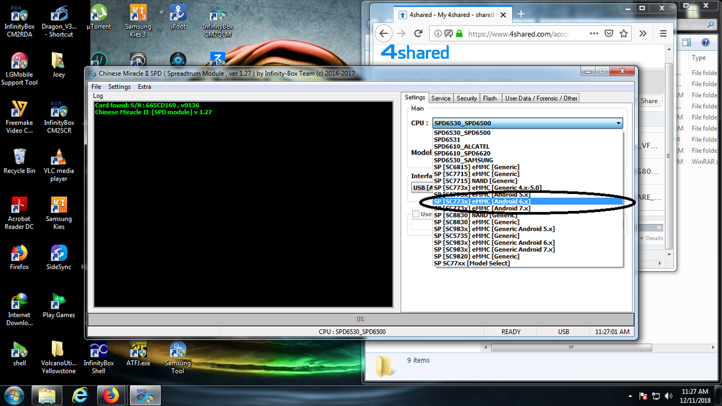Open the File menu in Chinese Miracle
The image size is (722, 406).
click(96, 87)
